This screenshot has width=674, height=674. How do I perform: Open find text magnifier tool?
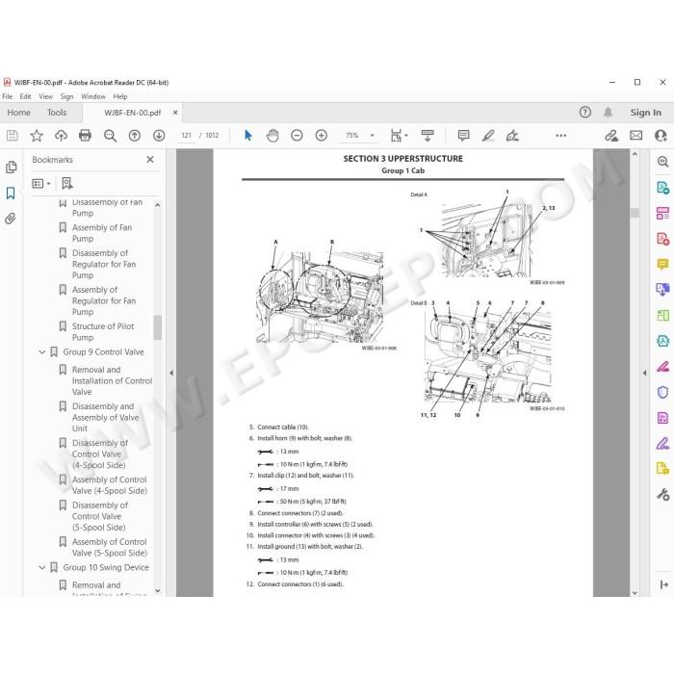tap(110, 136)
